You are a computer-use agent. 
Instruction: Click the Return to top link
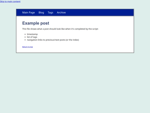pos(27,47)
